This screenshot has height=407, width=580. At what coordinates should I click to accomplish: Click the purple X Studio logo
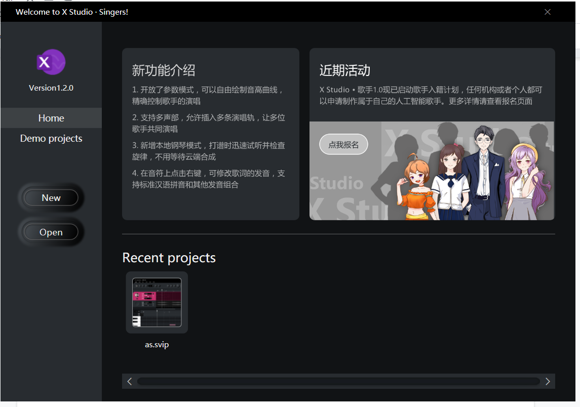tap(51, 62)
